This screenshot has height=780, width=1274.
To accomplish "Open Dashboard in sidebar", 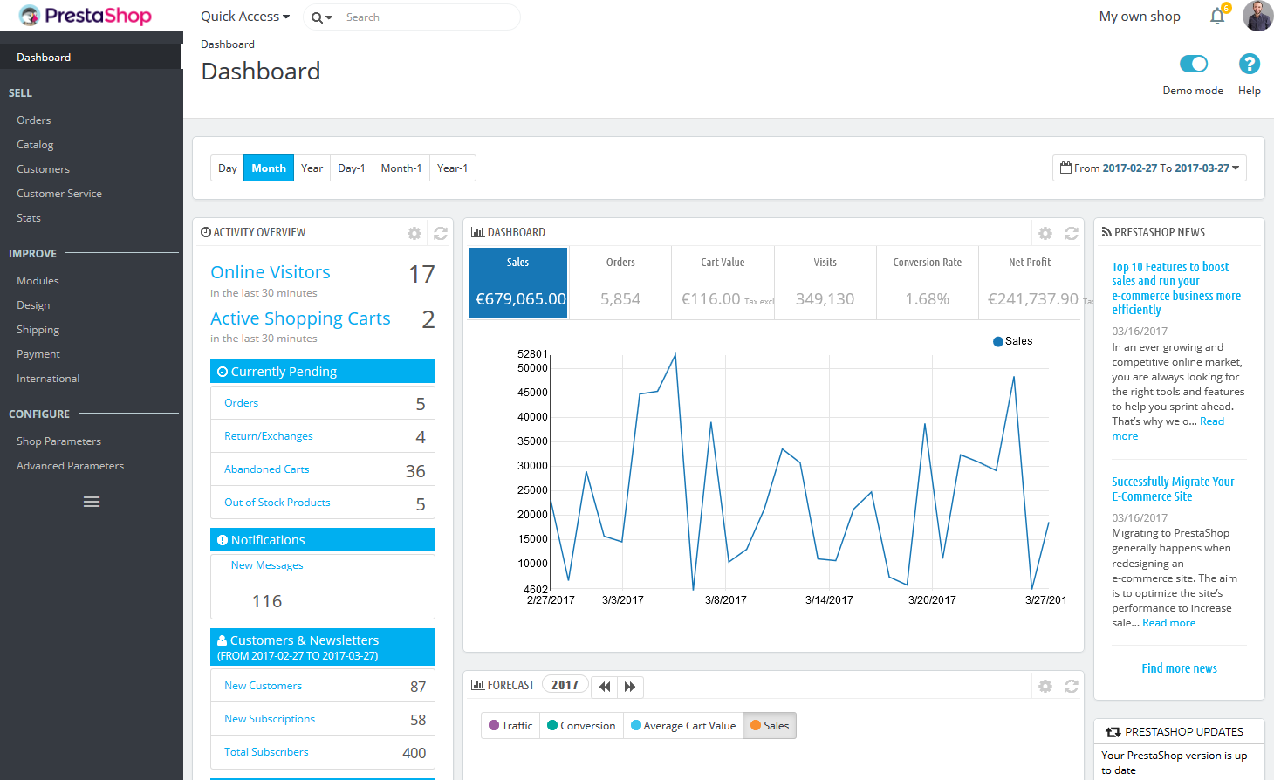I will pyautogui.click(x=91, y=58).
